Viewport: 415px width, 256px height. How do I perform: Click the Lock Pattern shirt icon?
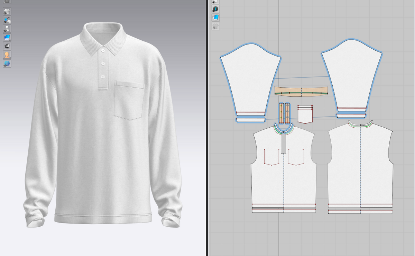[x=215, y=26]
